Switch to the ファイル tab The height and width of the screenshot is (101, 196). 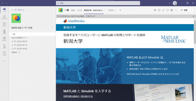click(x=79, y=10)
